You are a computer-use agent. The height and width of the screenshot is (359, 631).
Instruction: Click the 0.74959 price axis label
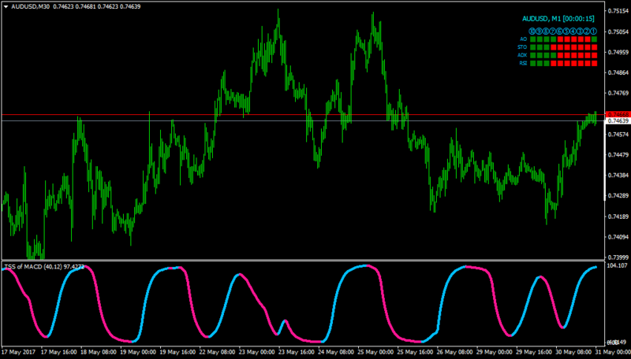[619, 52]
